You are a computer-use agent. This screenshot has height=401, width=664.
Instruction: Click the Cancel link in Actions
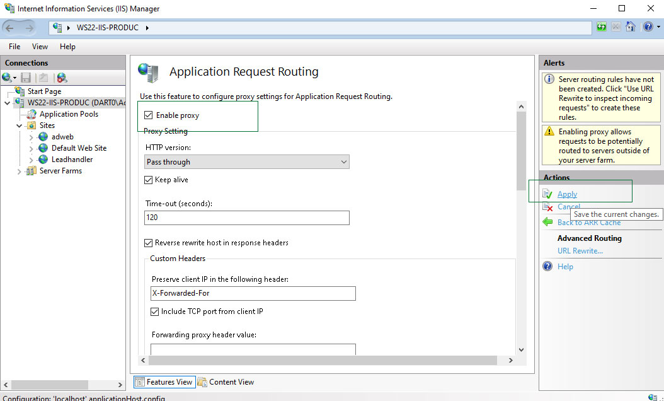click(569, 207)
